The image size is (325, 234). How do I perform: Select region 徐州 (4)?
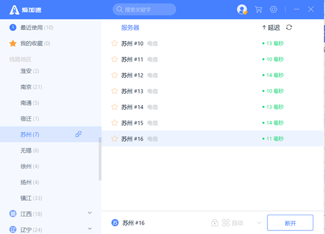point(30,167)
